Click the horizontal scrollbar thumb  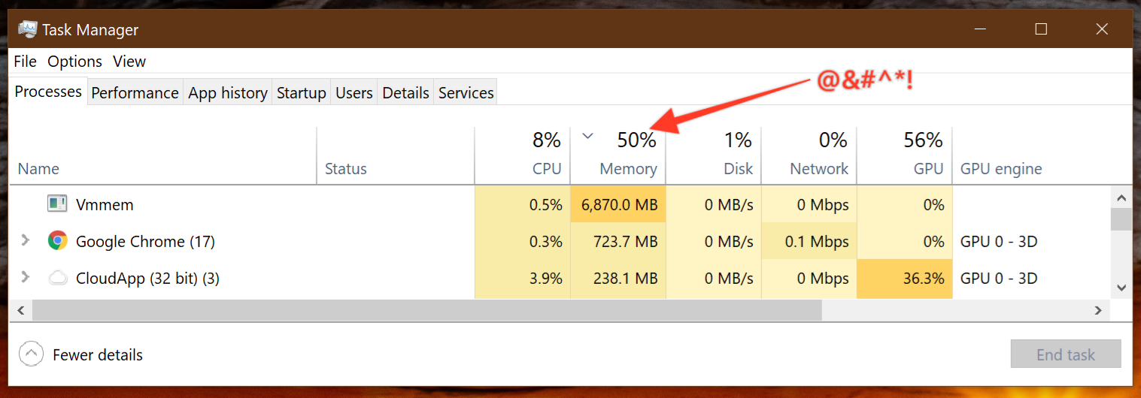[x=427, y=310]
